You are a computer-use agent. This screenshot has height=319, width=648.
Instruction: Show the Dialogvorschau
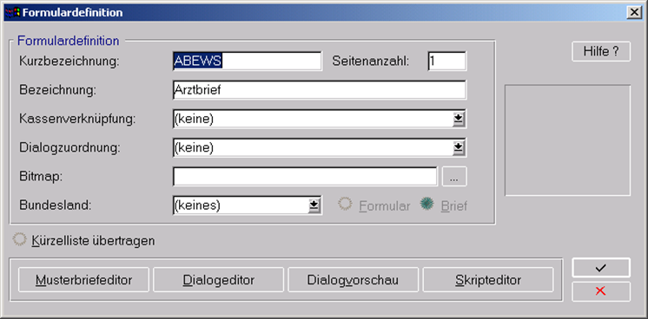tap(353, 280)
